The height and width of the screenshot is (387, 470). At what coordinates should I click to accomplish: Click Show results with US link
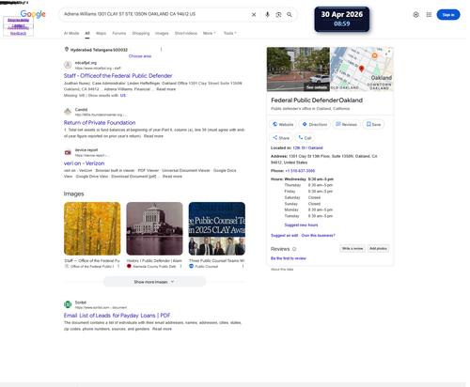[123, 96]
